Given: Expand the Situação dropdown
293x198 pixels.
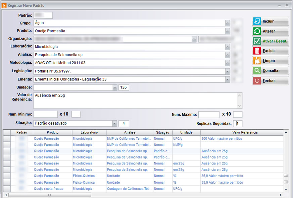Looking at the screenshot, I should [115, 123].
